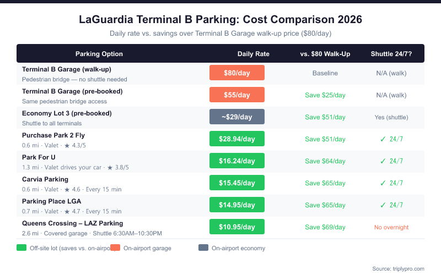441x275 pixels.
Task: Click the Save $64/day text for Park For U
Action: coord(325,161)
